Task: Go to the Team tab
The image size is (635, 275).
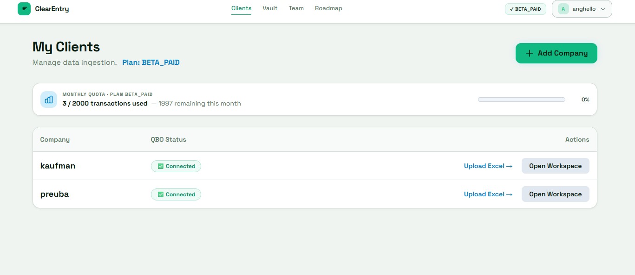Action: (x=296, y=8)
